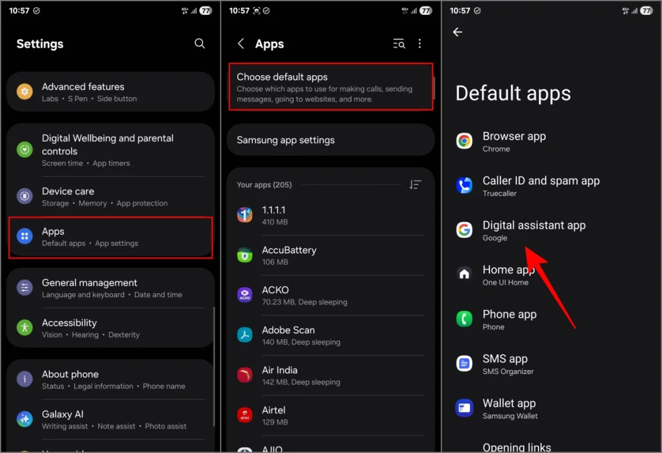Tap the General management sliders icon
The image size is (662, 453).
pos(25,288)
